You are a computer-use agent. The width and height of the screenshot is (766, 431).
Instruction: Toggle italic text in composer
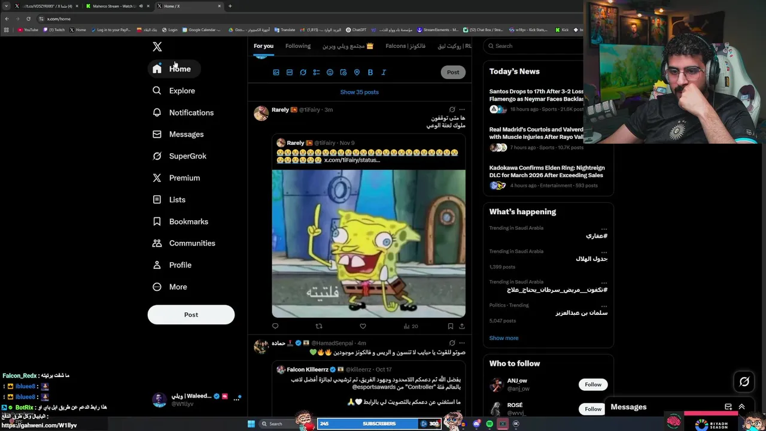(384, 72)
